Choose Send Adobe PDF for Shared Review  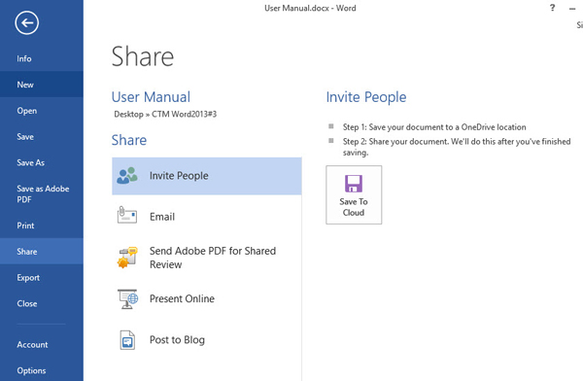tap(207, 258)
